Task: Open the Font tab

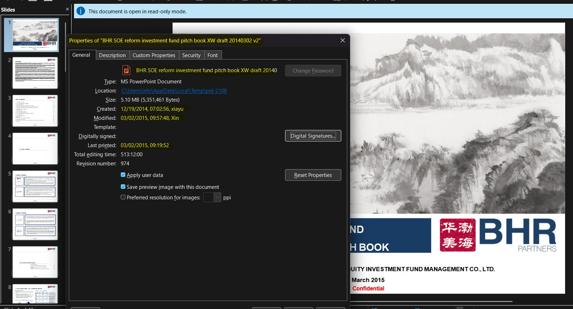Action: pyautogui.click(x=212, y=55)
